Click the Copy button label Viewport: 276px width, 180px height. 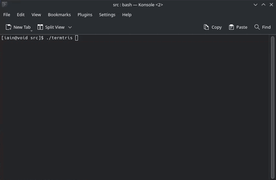[x=217, y=27]
